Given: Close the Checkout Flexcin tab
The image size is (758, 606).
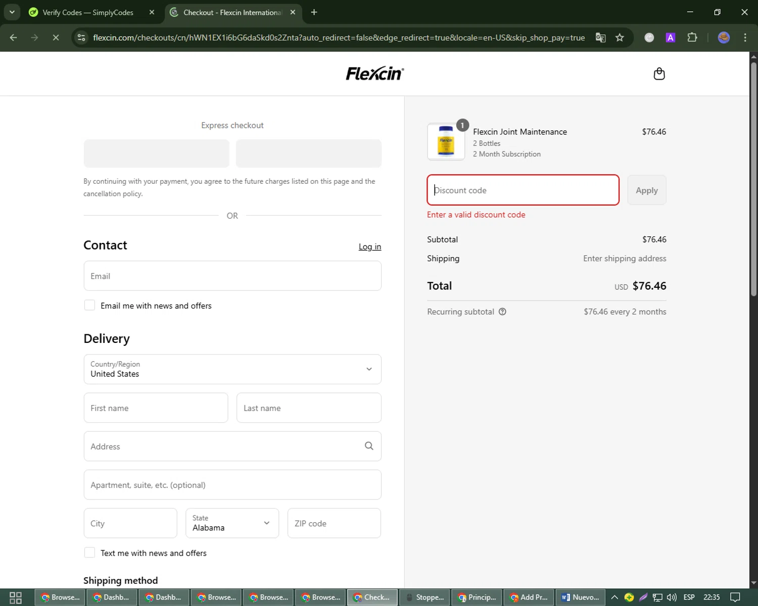Looking at the screenshot, I should pyautogui.click(x=293, y=12).
